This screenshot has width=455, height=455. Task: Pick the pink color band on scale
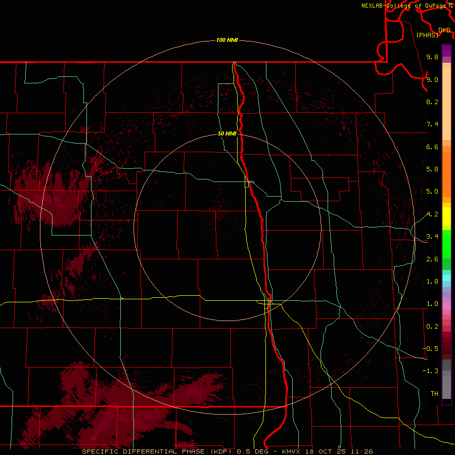446,306
